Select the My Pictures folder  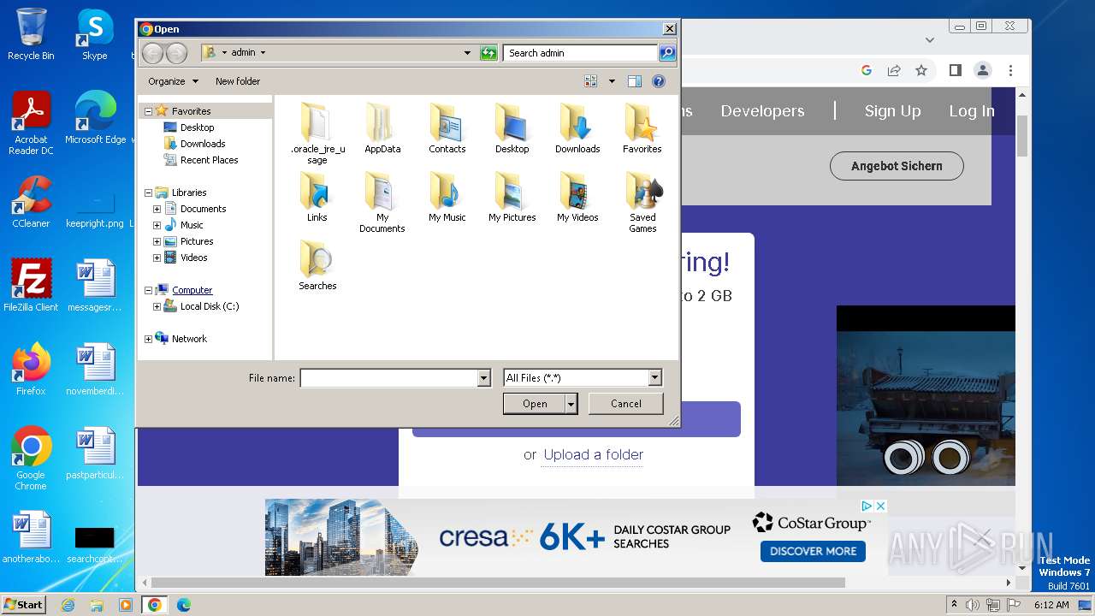click(512, 197)
